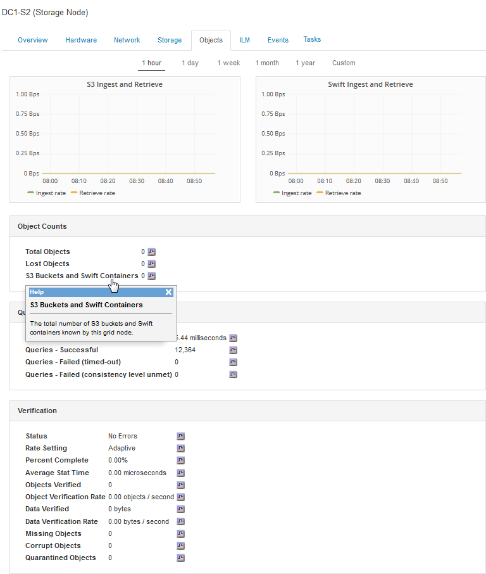The image size is (486, 574).
Task: Click chart icon for Percent Complete
Action: click(x=180, y=461)
